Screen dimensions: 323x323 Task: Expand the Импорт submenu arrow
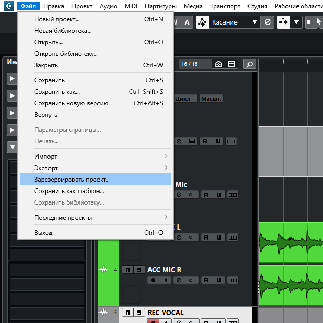click(x=166, y=156)
